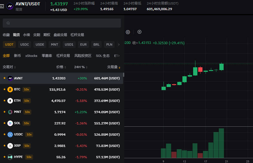The image size is (253, 163).
Task: Click SOL 10x leverage badge
Action: coord(27,123)
